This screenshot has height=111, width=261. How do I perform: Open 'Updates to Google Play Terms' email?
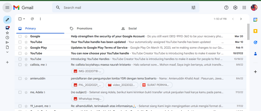130,48
